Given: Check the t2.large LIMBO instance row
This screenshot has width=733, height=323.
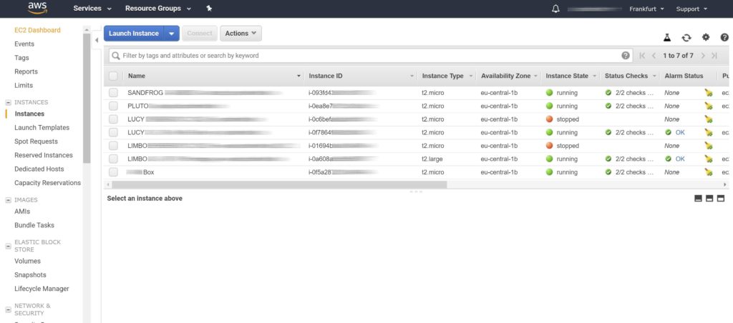Looking at the screenshot, I should (114, 159).
